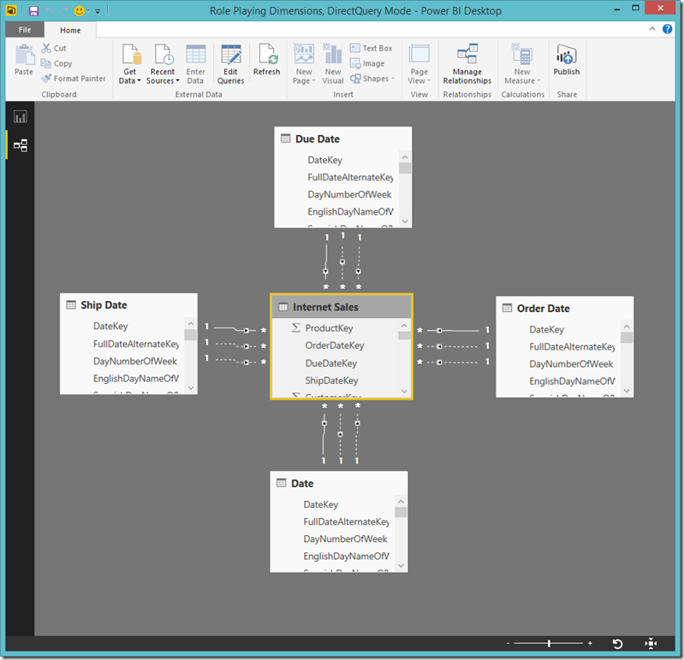Screen dimensions: 684x660
Task: Click the Due Date solid relationship arrow marker
Action: click(x=326, y=271)
